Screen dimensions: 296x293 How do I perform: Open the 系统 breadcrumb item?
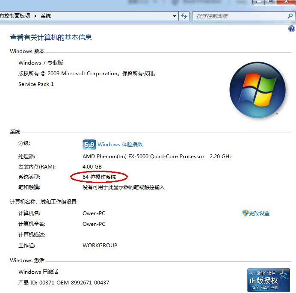click(46, 16)
